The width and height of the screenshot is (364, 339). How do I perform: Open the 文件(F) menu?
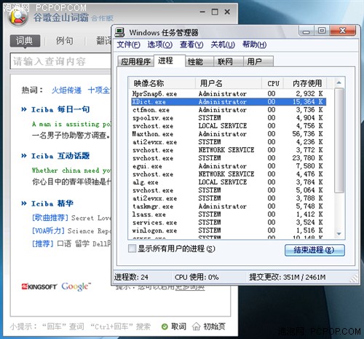click(x=128, y=44)
